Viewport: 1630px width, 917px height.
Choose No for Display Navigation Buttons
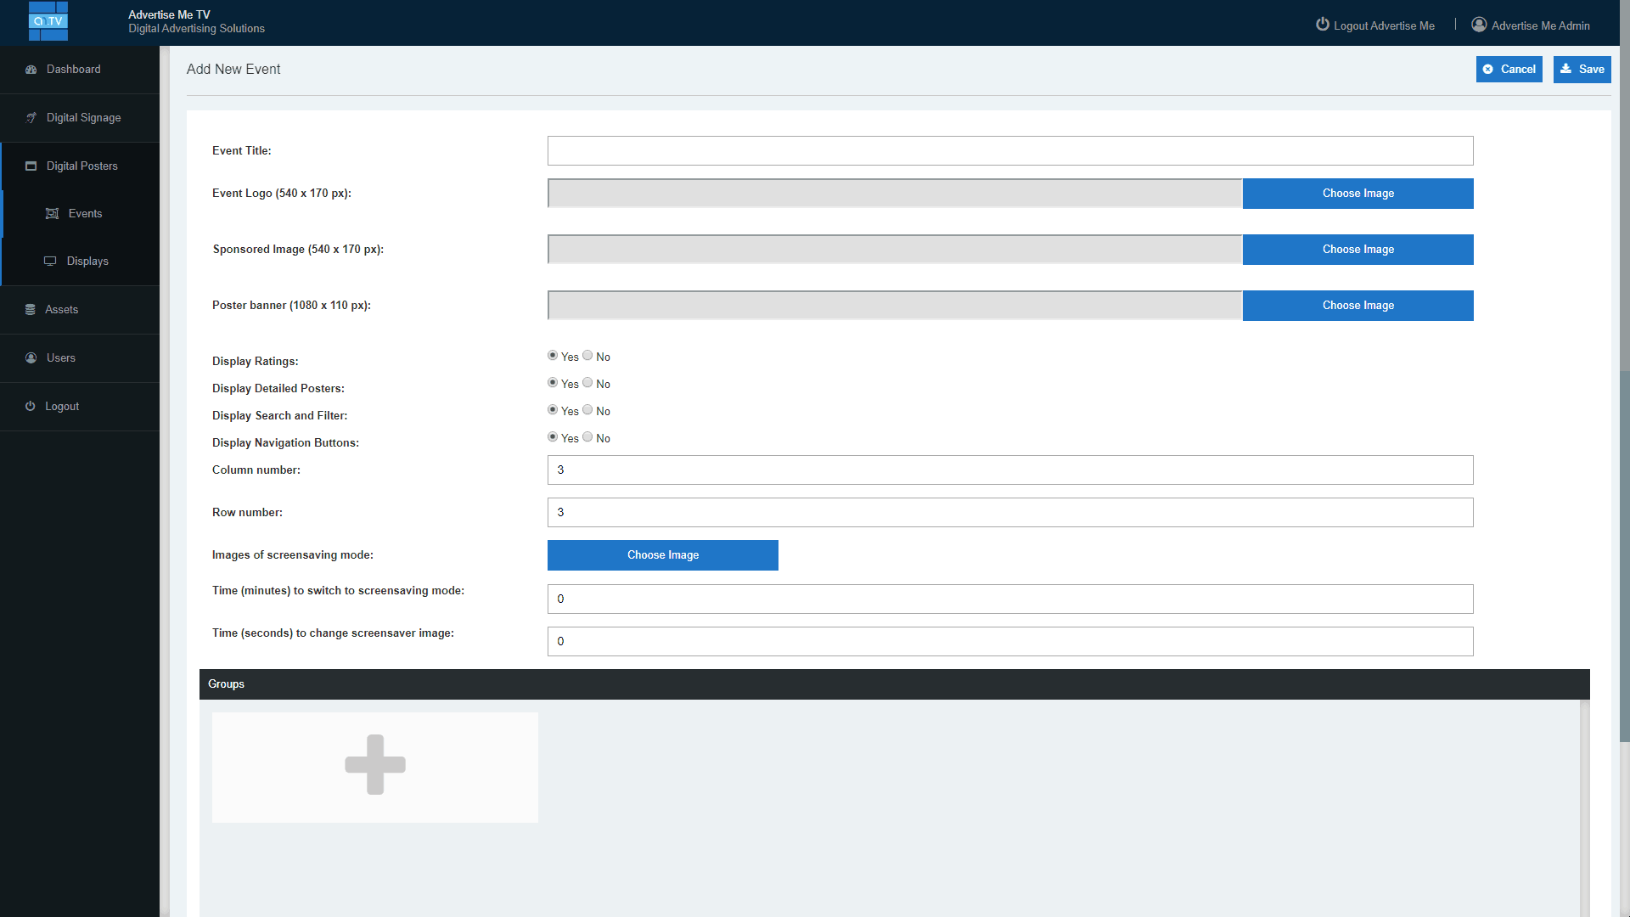point(587,437)
